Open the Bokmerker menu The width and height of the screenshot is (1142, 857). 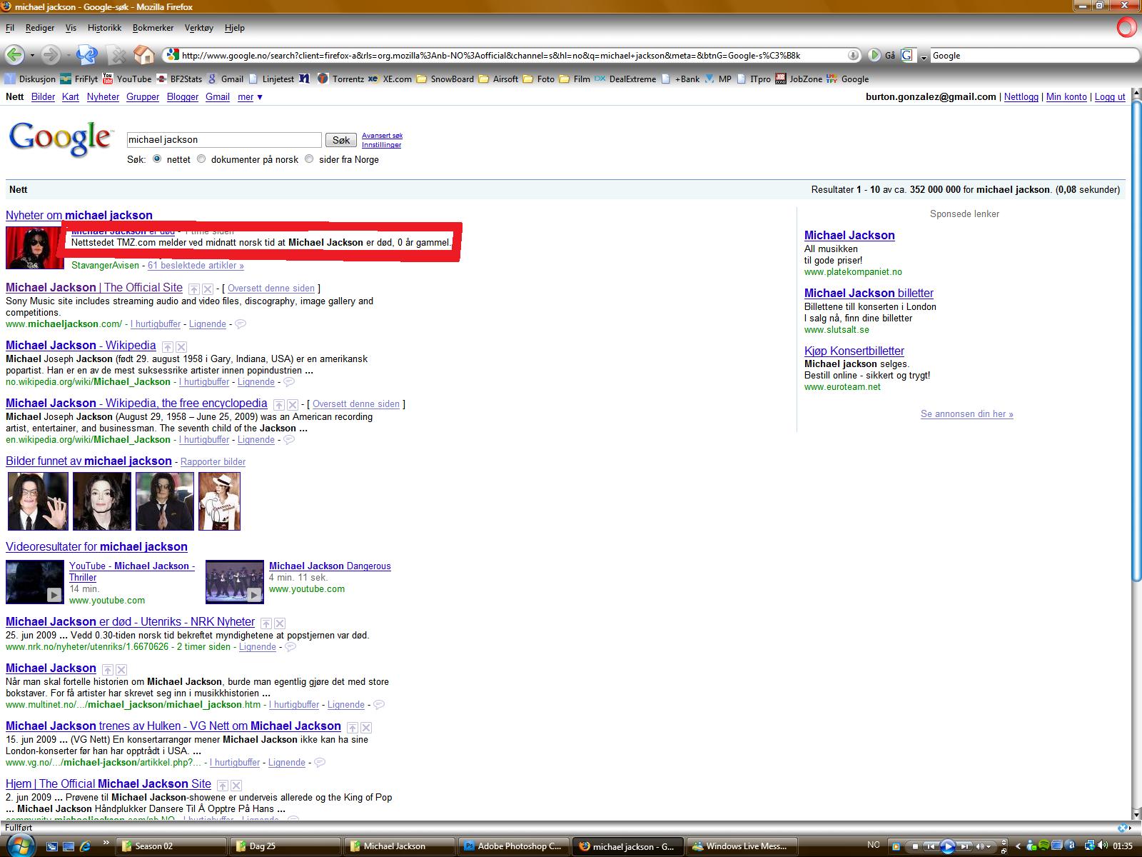(x=153, y=28)
